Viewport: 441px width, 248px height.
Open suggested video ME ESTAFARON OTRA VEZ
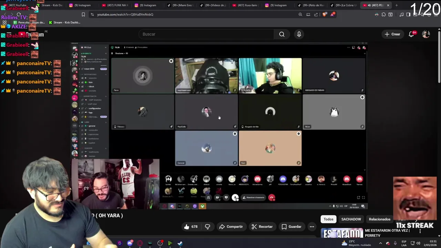pyautogui.click(x=387, y=233)
